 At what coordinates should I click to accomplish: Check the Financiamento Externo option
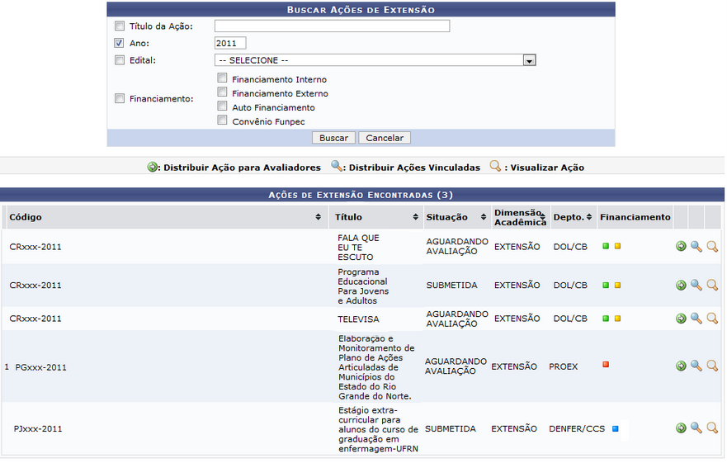pos(222,93)
